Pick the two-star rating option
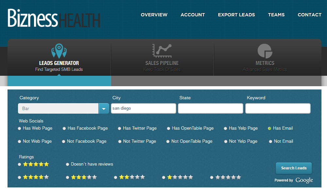Image resolution: width=327 pixels, height=192 pixels. (x=116, y=177)
